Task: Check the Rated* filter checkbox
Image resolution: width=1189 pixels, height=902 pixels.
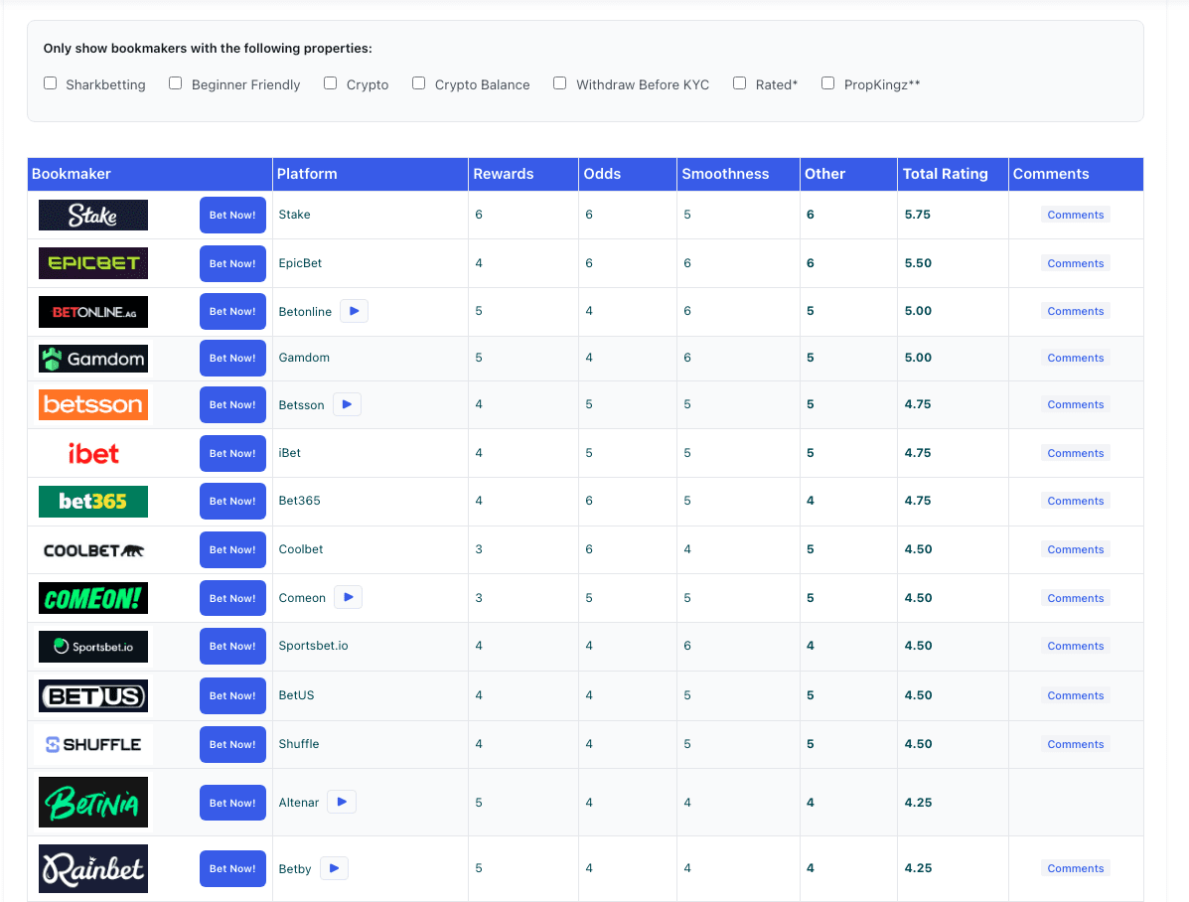Action: point(739,83)
